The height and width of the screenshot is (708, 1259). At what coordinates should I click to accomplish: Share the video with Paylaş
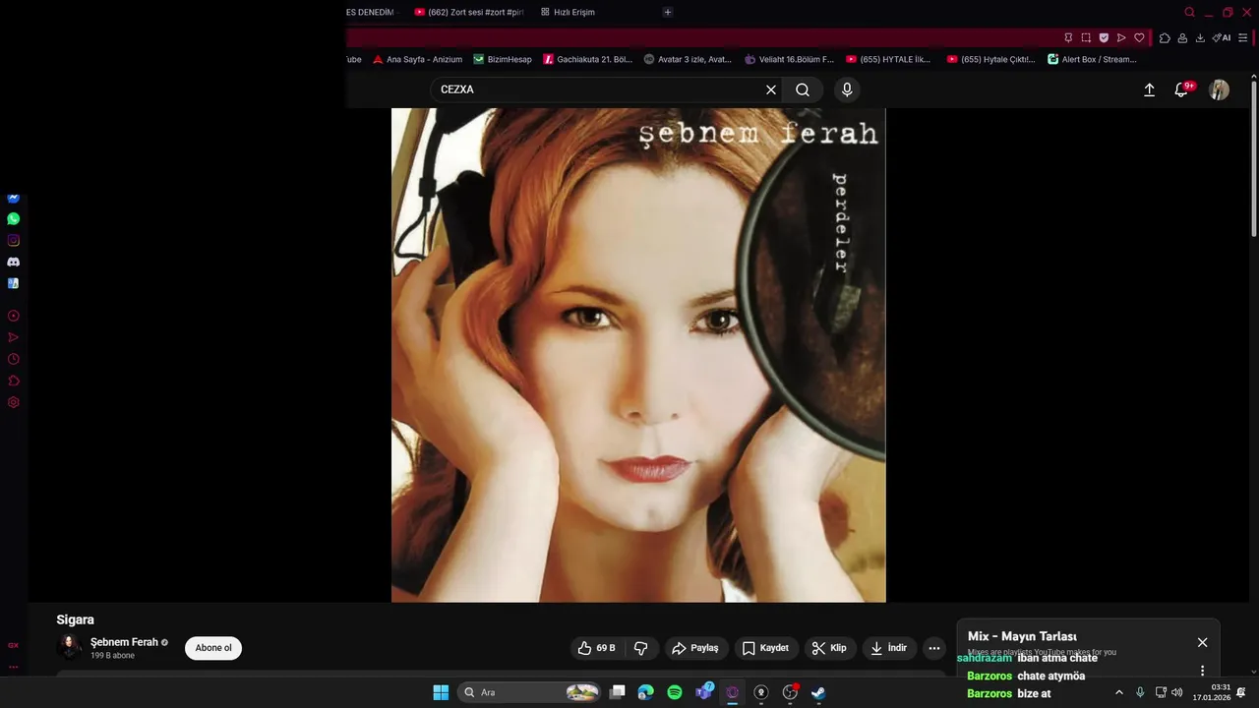pos(695,648)
